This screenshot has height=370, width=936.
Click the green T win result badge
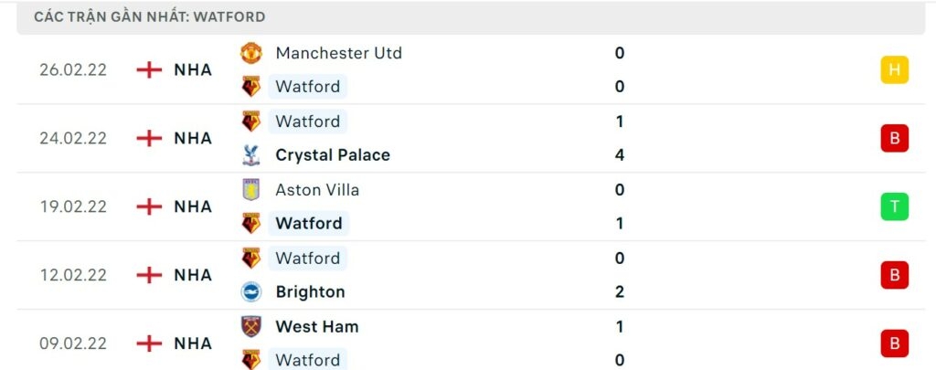894,206
